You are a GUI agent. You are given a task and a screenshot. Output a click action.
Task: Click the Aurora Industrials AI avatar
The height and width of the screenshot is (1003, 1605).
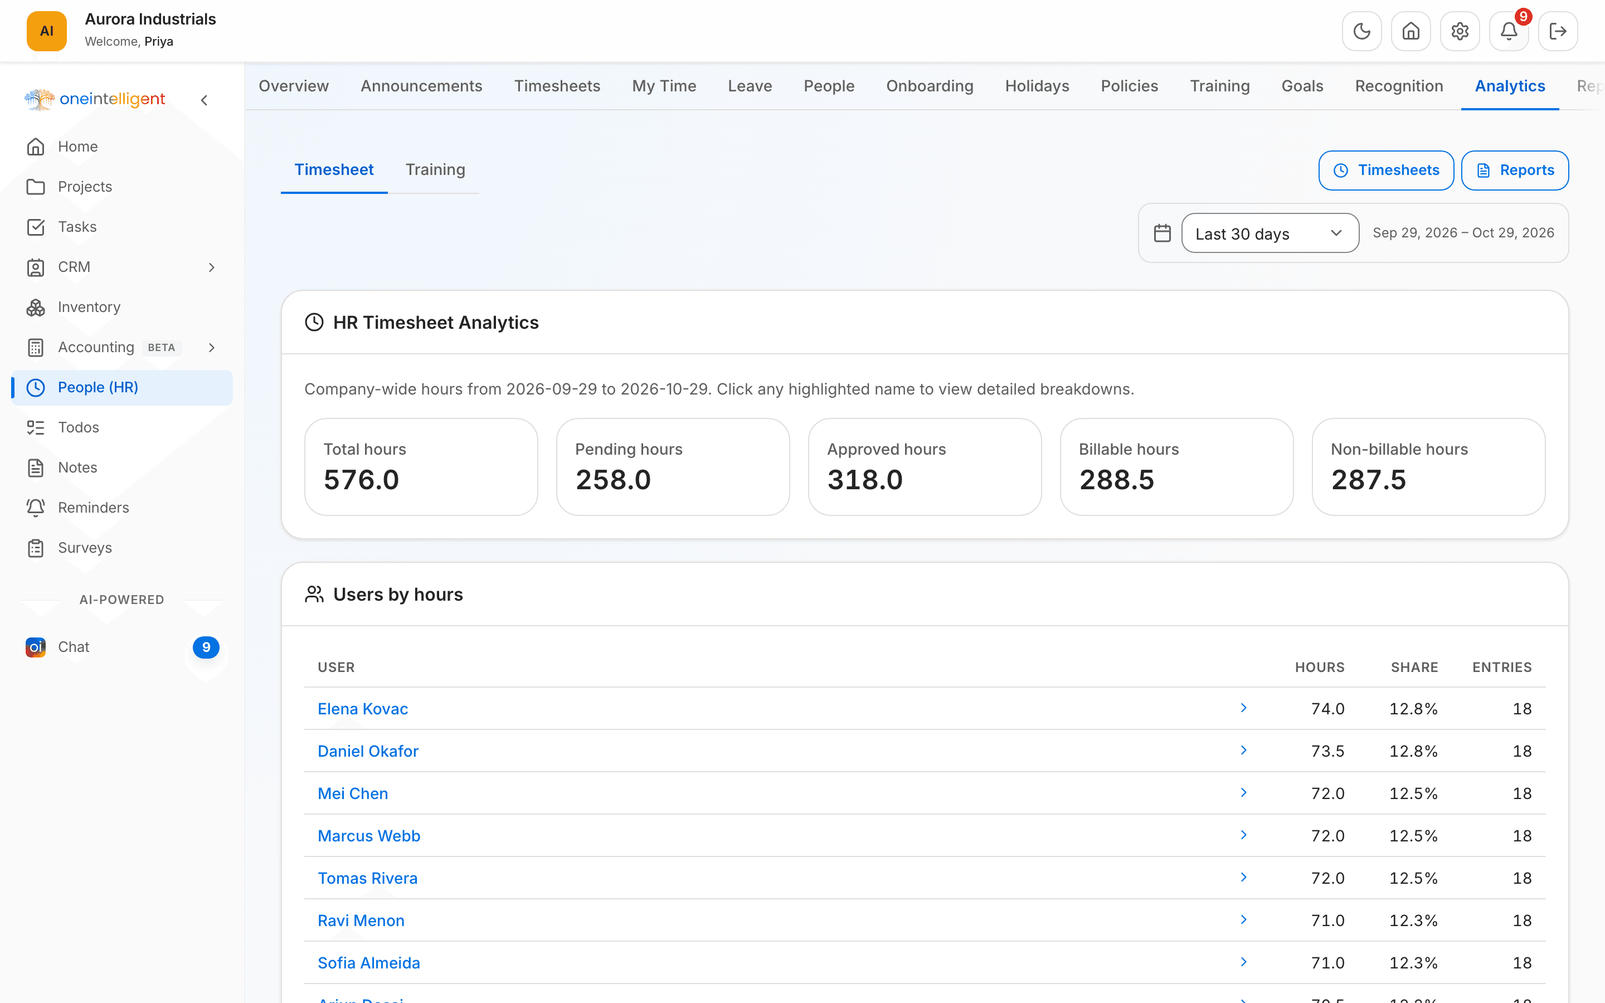click(46, 31)
